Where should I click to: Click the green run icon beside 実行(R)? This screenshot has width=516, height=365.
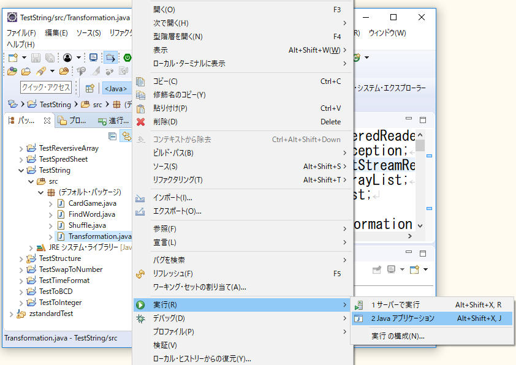click(140, 305)
